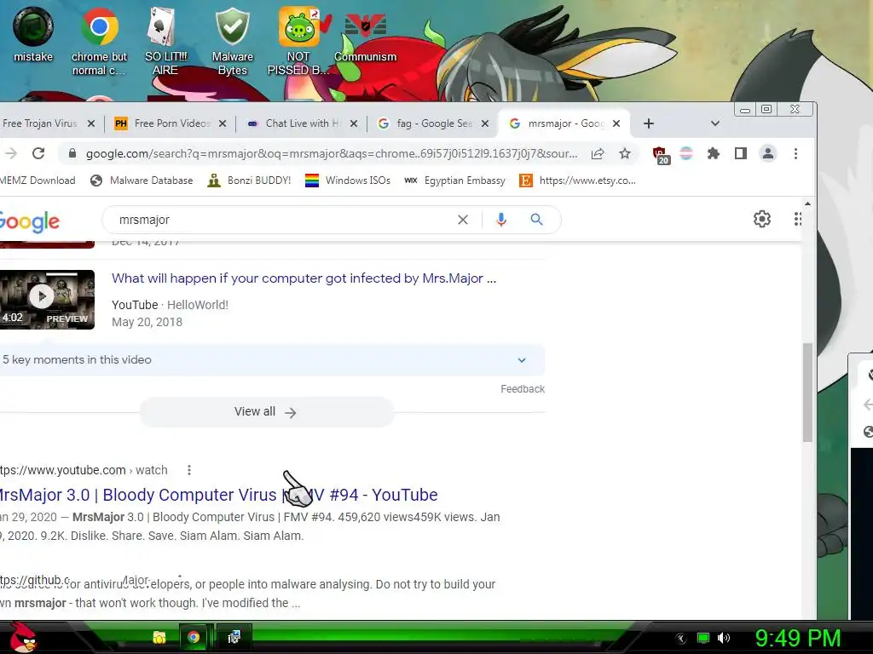
Task: Open the 'mistake' desktop icon
Action: tap(33, 33)
